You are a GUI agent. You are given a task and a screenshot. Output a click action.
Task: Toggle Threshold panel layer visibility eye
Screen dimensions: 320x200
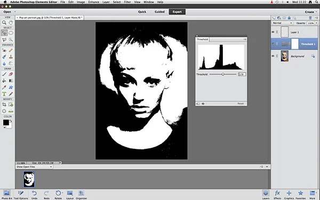203,103
